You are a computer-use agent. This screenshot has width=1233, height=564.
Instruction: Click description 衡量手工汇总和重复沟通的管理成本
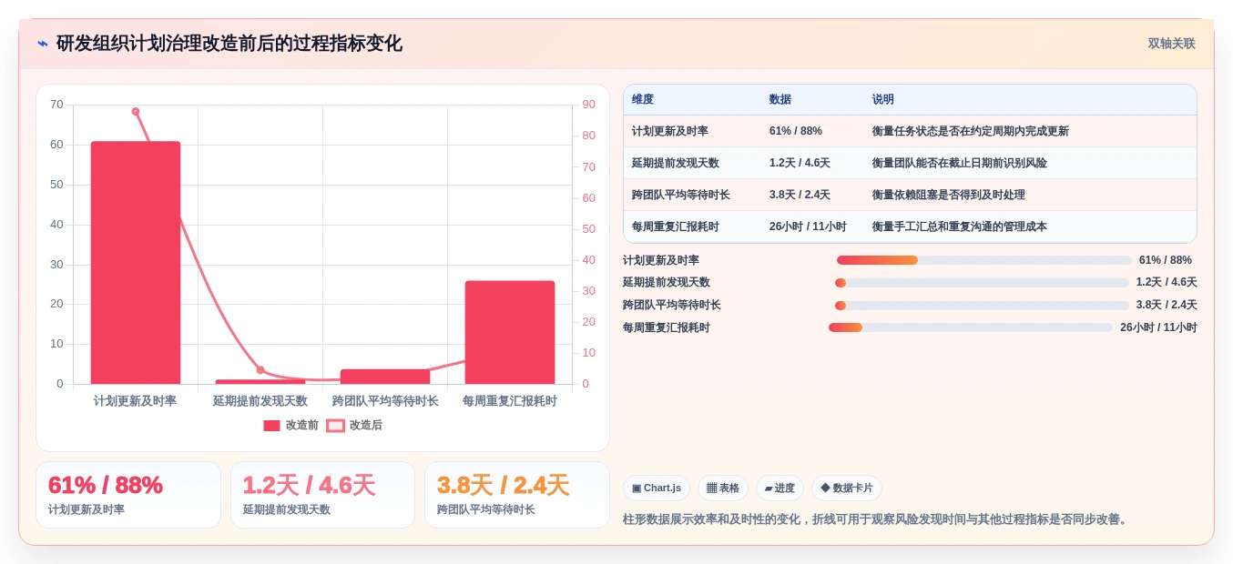(960, 227)
